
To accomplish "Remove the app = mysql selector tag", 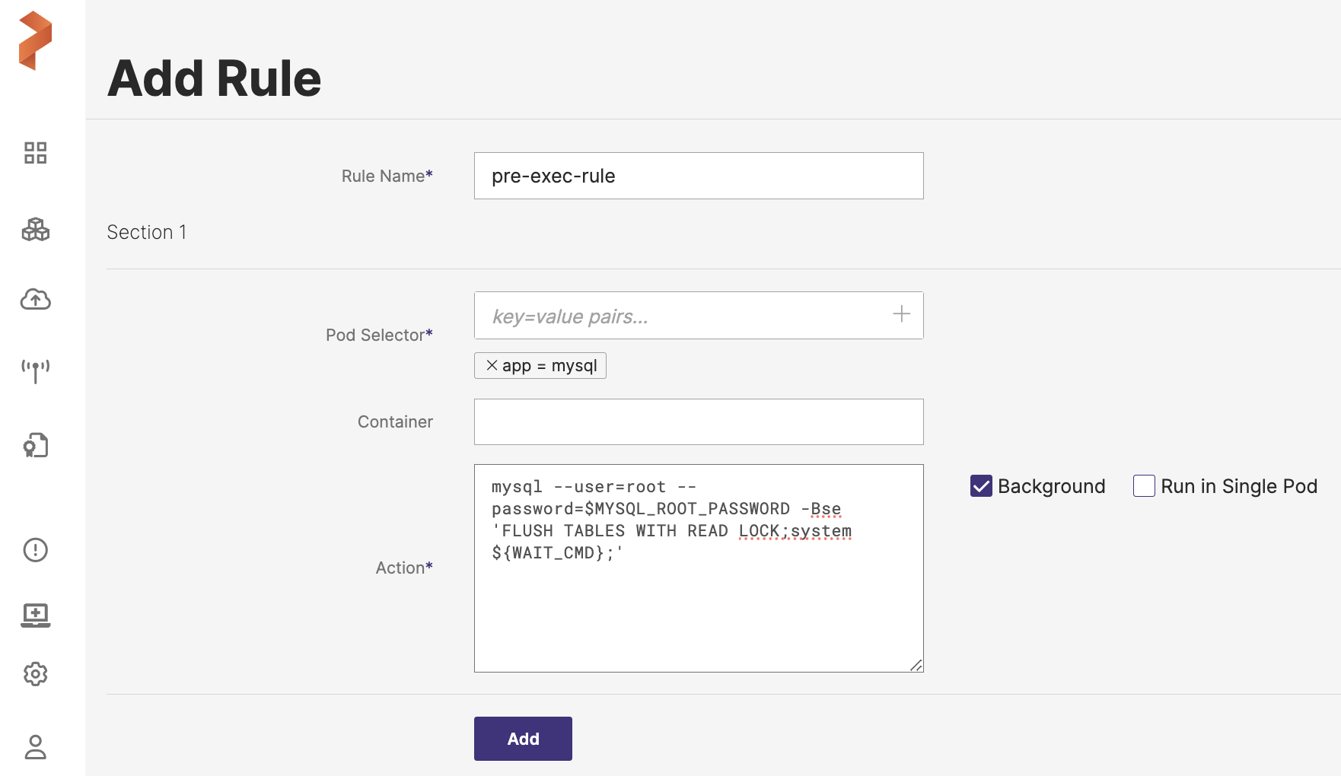I will [492, 366].
